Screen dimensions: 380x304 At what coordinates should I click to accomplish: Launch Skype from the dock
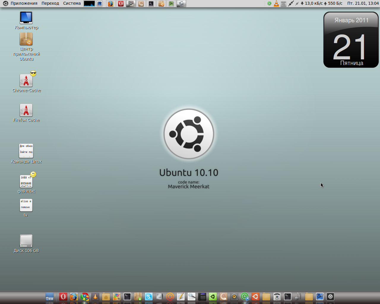click(x=149, y=297)
